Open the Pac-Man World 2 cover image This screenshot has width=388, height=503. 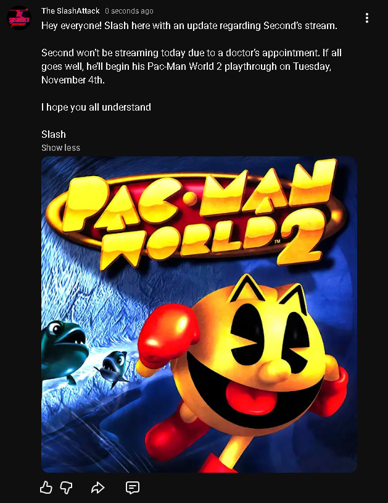[x=199, y=315]
